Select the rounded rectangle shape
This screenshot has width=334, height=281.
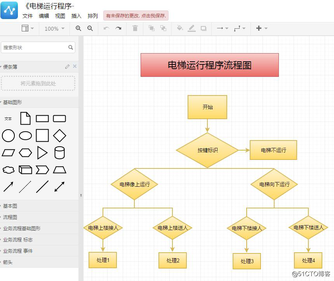pos(59,119)
